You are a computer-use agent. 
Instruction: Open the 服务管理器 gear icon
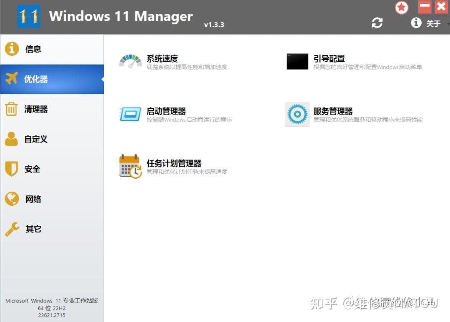[x=297, y=114]
